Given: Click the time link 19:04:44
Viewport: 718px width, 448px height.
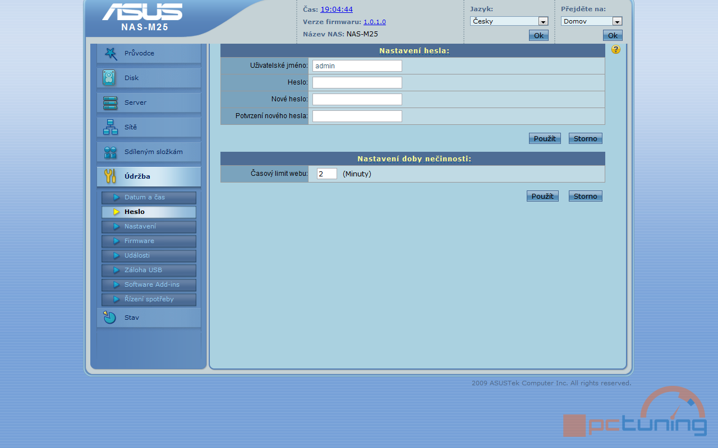Looking at the screenshot, I should click(337, 10).
